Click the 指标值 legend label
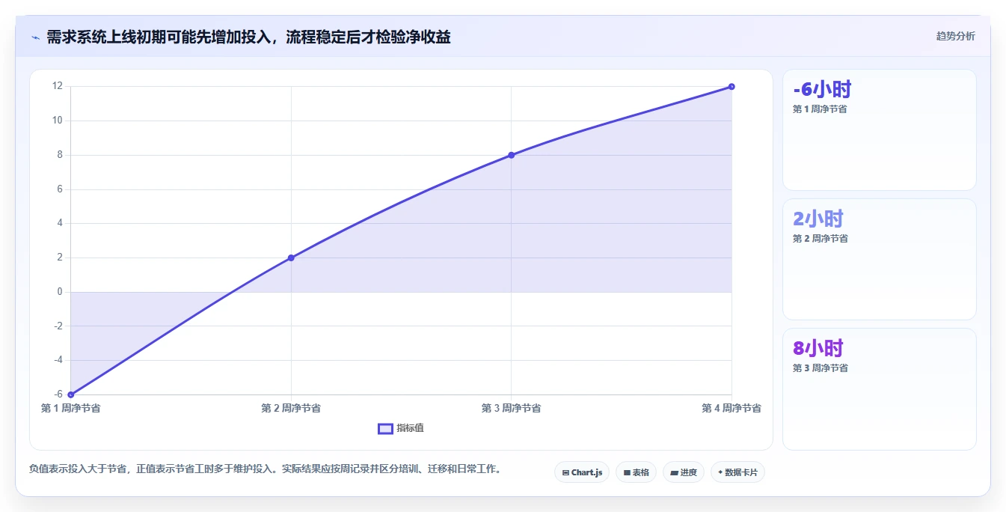 [x=410, y=428]
